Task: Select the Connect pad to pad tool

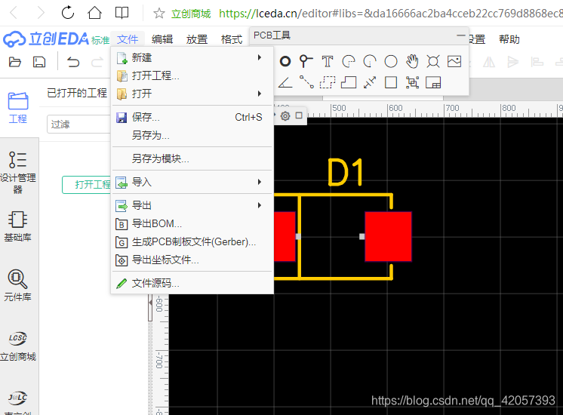Action: point(306,82)
